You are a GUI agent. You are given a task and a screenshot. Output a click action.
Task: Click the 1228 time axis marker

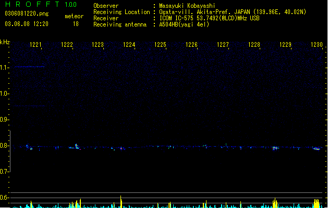click(x=254, y=45)
